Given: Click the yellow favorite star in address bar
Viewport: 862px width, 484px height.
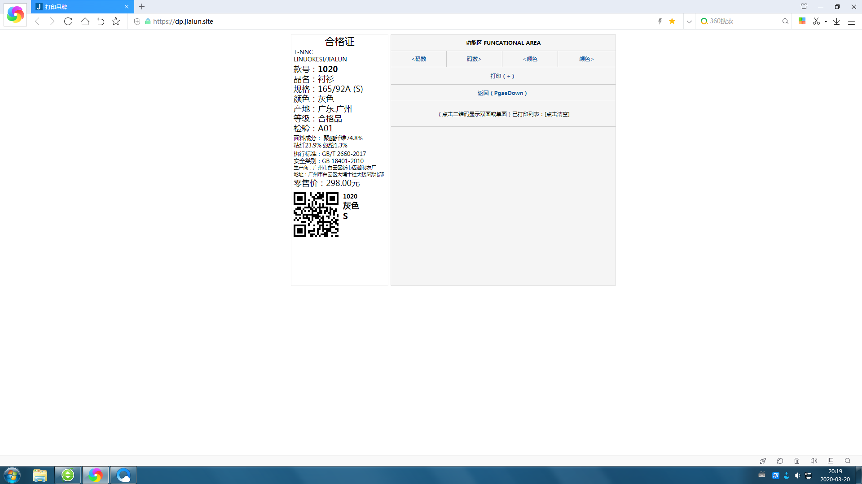Looking at the screenshot, I should (672, 21).
